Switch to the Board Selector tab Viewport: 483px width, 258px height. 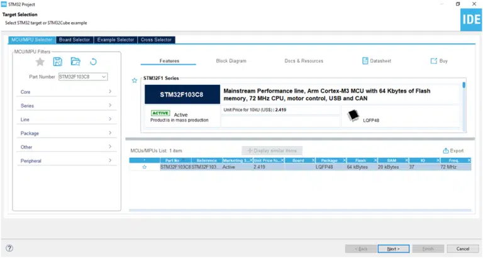(x=75, y=40)
